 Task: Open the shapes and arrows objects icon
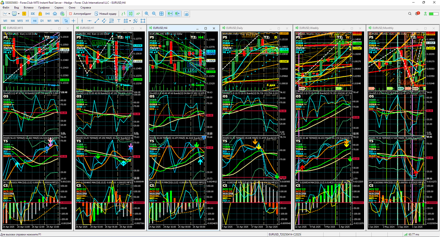pos(126,21)
